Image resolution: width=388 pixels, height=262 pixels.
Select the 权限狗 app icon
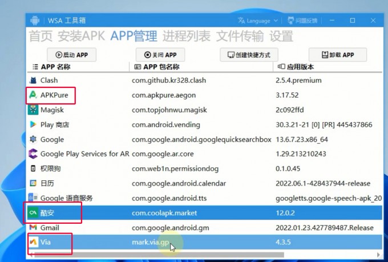[x=33, y=168]
